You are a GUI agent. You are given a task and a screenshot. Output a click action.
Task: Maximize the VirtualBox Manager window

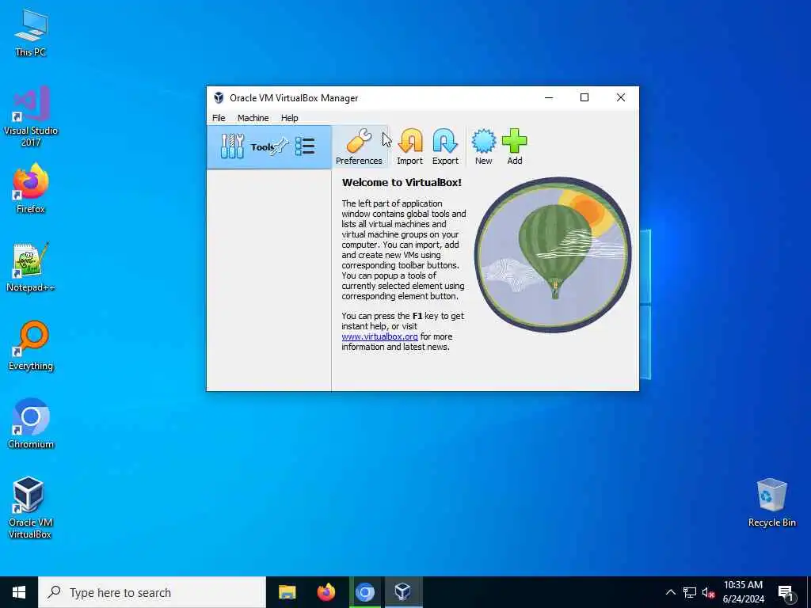584,97
